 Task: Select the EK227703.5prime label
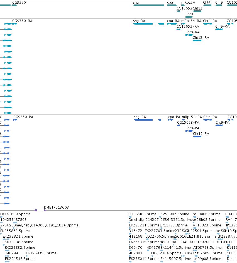pyautogui.click(x=160, y=231)
